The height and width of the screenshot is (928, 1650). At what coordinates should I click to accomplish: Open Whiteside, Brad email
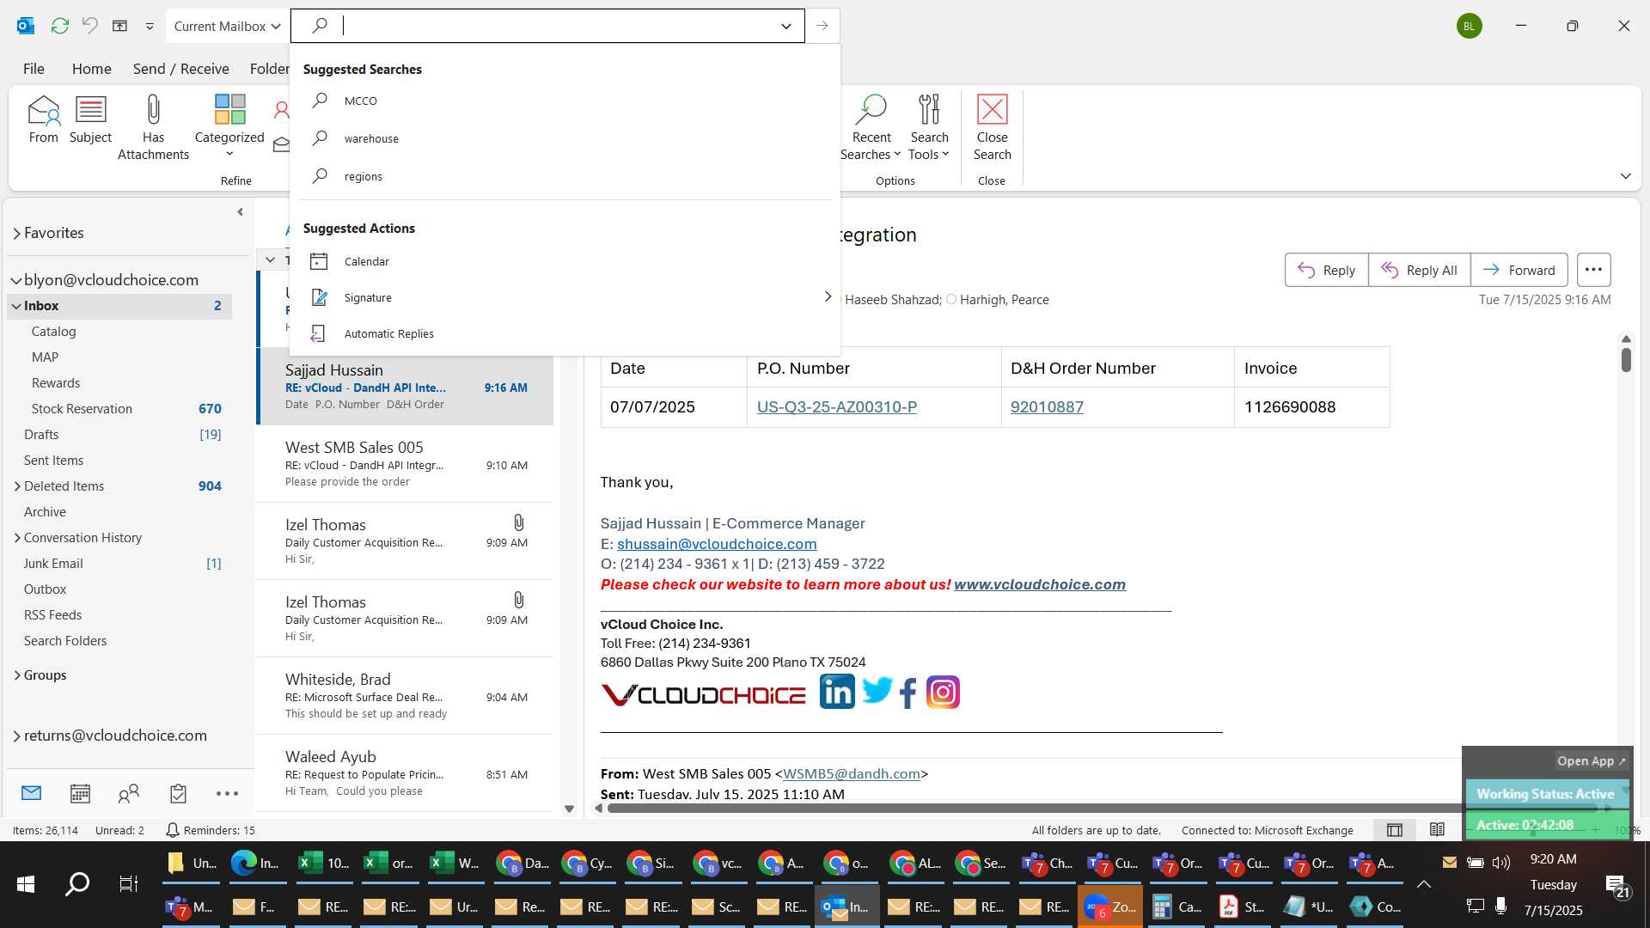406,696
